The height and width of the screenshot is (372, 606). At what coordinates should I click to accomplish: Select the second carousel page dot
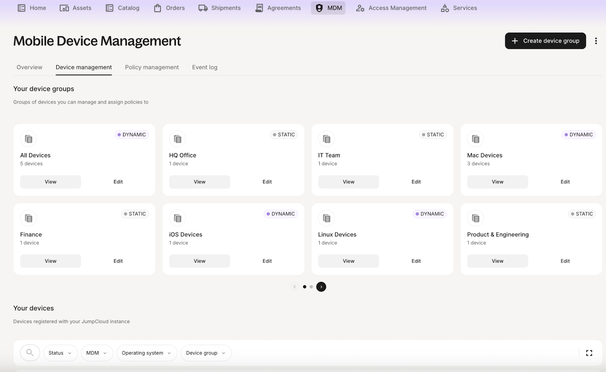tap(311, 287)
